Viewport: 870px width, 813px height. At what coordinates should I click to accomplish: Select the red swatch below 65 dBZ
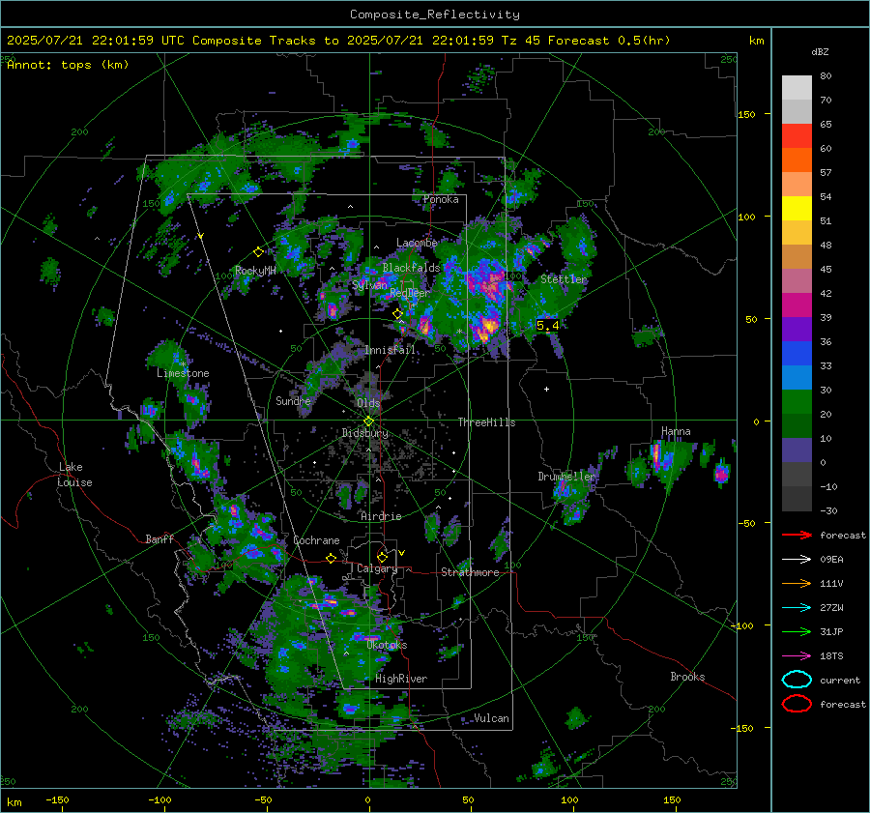coord(797,135)
